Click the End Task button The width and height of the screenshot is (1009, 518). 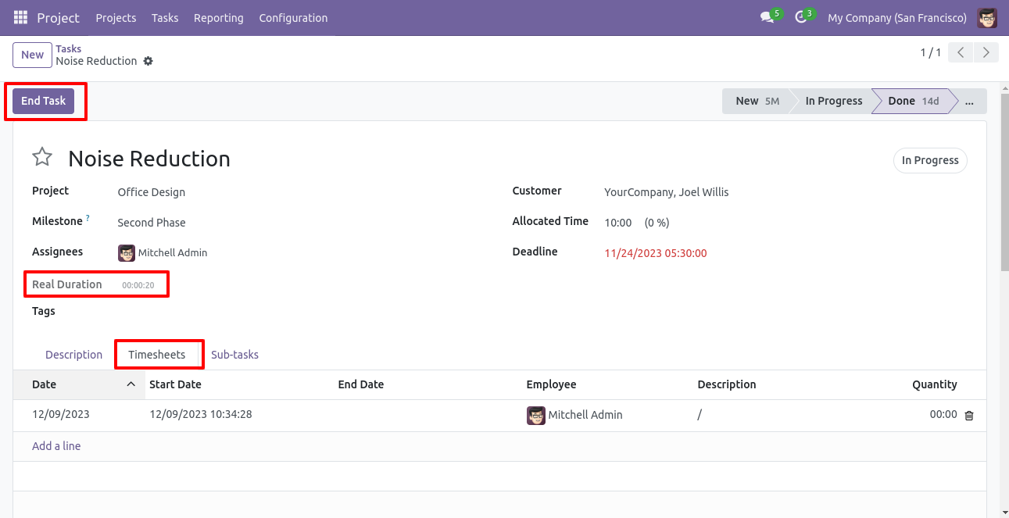coord(43,101)
